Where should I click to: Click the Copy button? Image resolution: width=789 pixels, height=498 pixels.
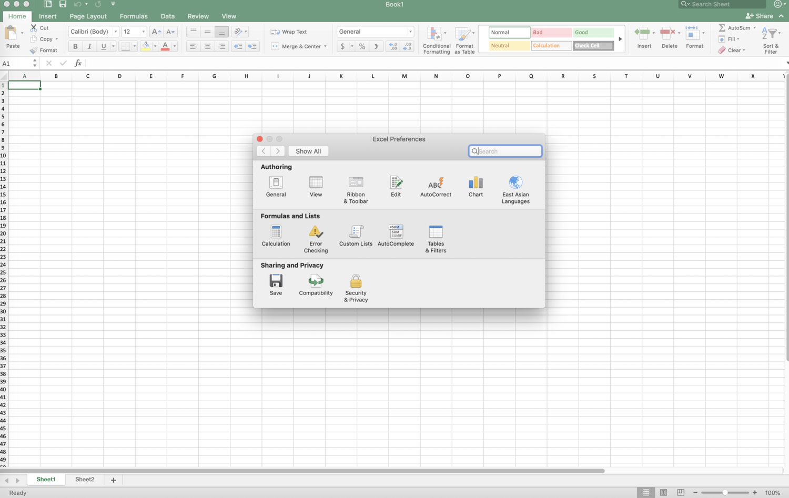[43, 39]
